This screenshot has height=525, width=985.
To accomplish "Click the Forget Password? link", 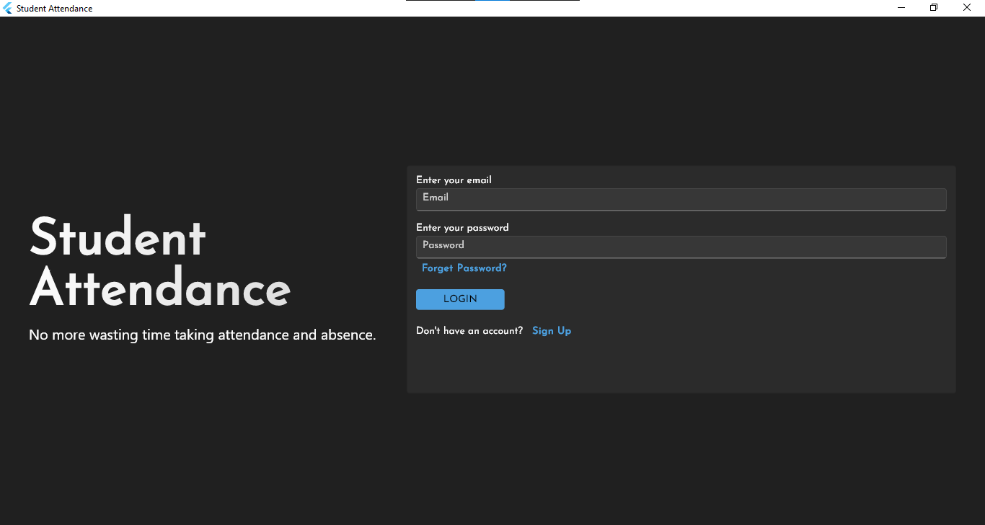I will [x=464, y=268].
